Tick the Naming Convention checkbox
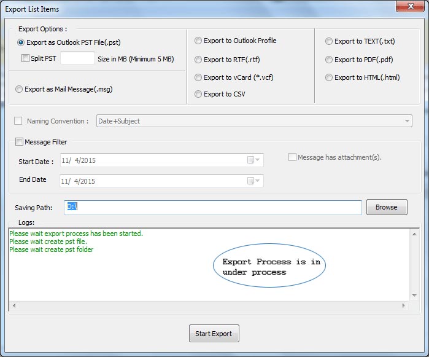Viewport: 429px width, 357px height. click(x=18, y=121)
